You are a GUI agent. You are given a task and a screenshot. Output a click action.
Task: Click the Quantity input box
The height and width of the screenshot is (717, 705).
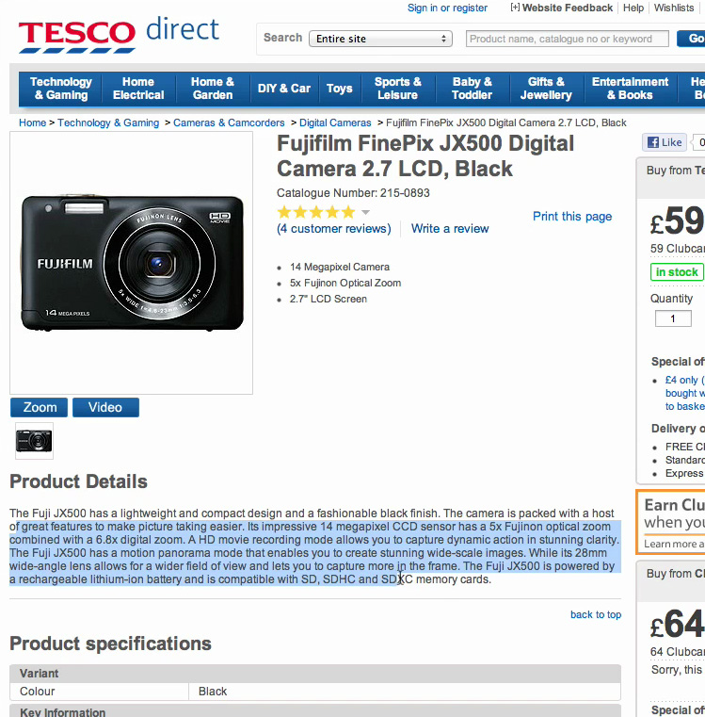(673, 318)
